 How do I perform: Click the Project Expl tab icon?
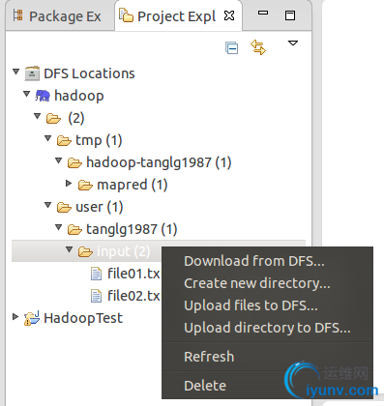126,15
